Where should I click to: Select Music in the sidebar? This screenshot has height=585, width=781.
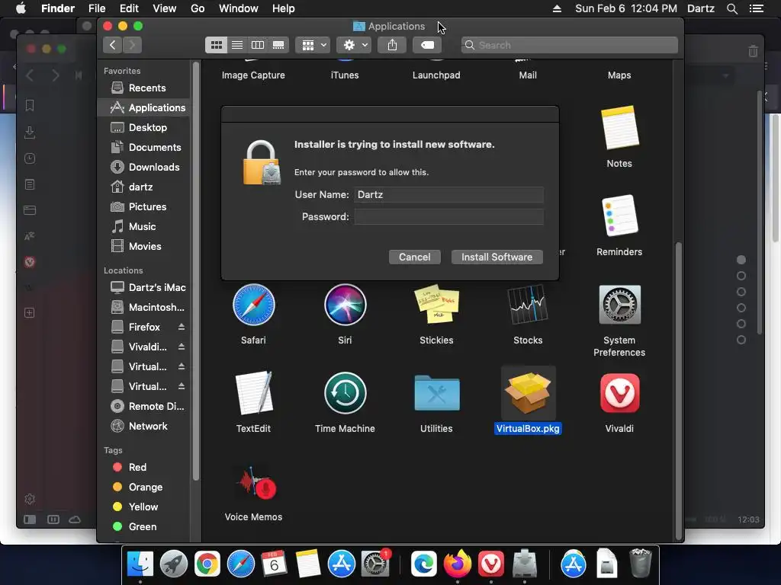(x=143, y=227)
